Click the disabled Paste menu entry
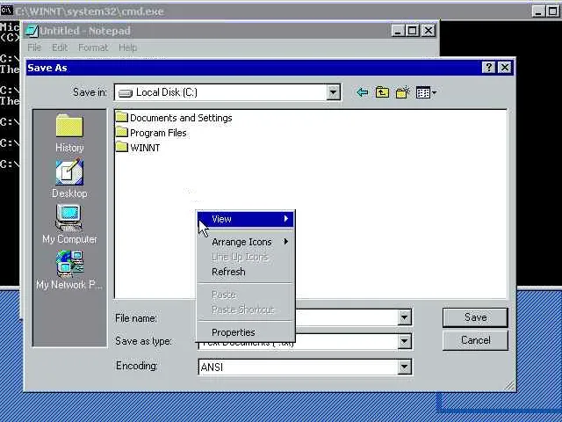Screen dimensions: 562x422 (246, 295)
